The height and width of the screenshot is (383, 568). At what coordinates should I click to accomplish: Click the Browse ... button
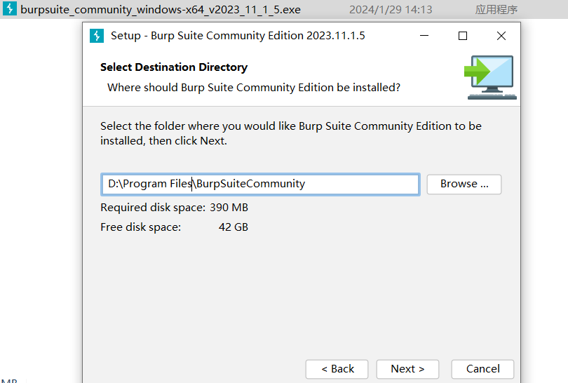click(464, 184)
